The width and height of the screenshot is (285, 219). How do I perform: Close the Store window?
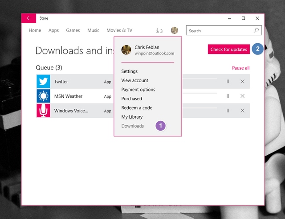click(257, 18)
